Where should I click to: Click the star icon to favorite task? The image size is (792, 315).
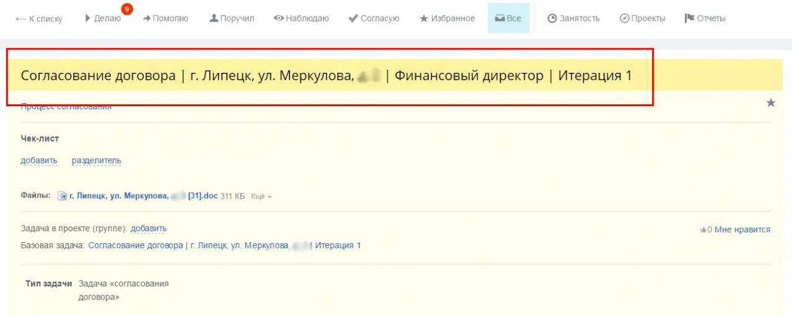point(770,103)
